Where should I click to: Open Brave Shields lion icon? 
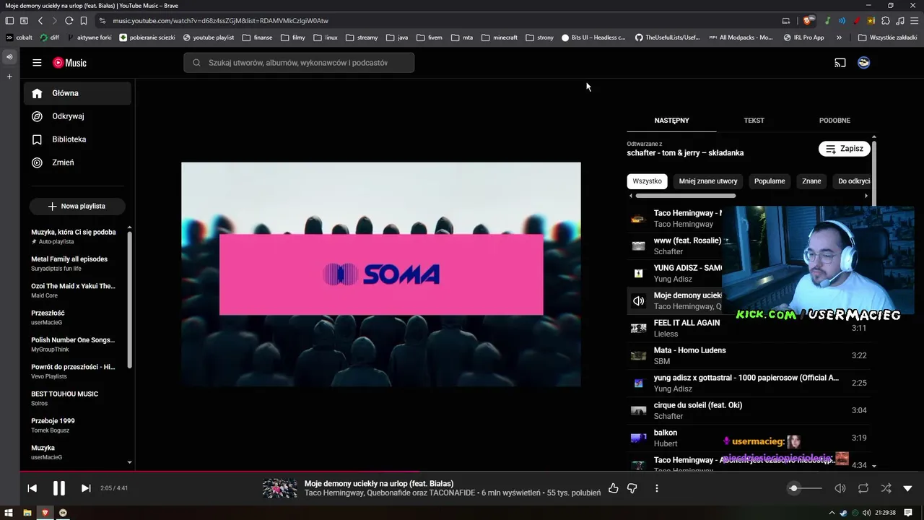tap(808, 21)
